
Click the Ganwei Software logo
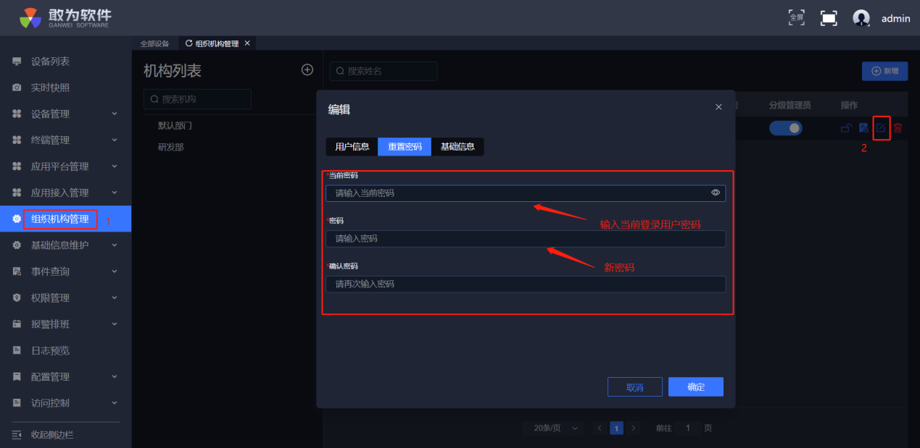pyautogui.click(x=65, y=17)
